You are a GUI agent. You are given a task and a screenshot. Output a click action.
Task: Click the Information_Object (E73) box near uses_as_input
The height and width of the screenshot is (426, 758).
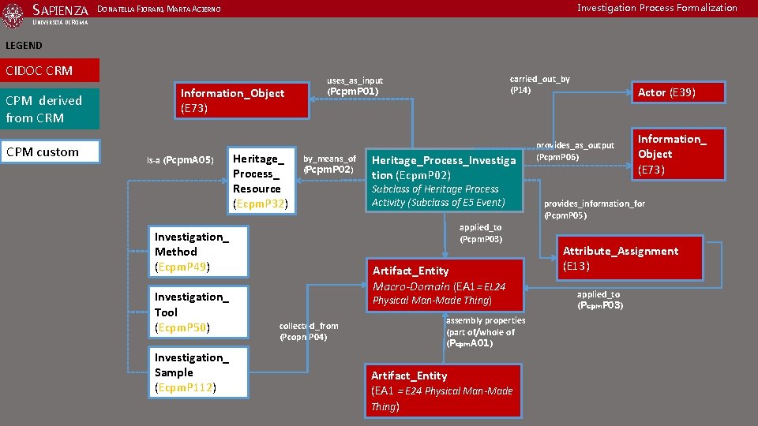[242, 100]
